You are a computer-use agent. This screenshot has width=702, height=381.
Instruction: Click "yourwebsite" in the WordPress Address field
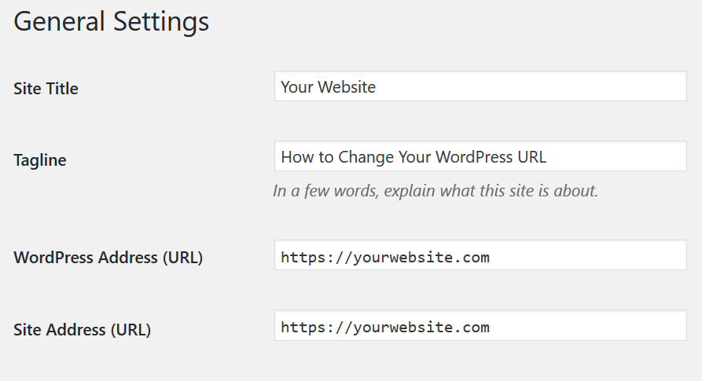(x=403, y=258)
